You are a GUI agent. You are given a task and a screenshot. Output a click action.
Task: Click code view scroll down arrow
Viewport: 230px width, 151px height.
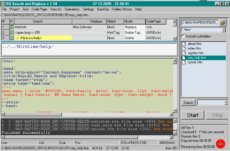tap(175, 110)
